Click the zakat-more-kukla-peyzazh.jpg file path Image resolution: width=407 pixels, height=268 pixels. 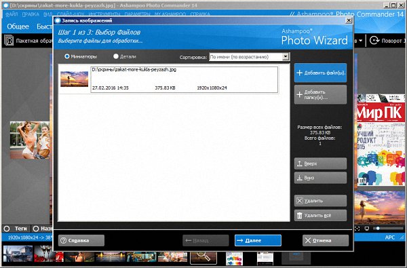(x=134, y=70)
